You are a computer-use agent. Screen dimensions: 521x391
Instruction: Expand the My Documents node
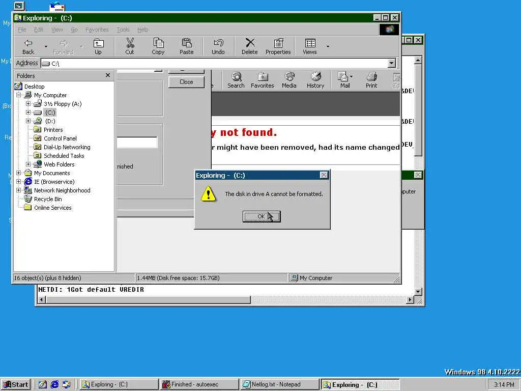[19, 173]
